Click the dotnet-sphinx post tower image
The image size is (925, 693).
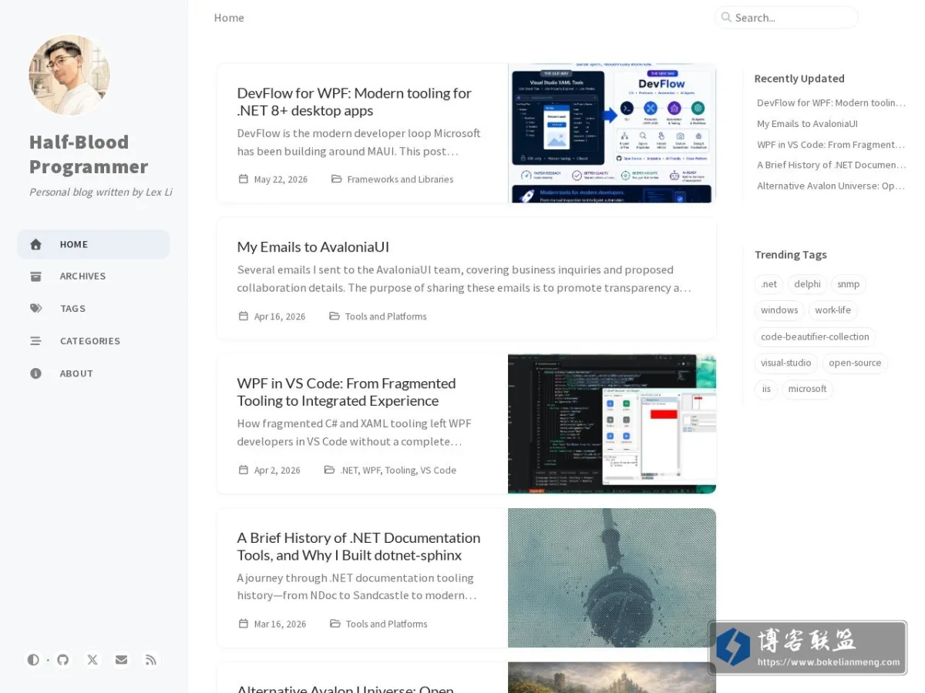pos(612,577)
